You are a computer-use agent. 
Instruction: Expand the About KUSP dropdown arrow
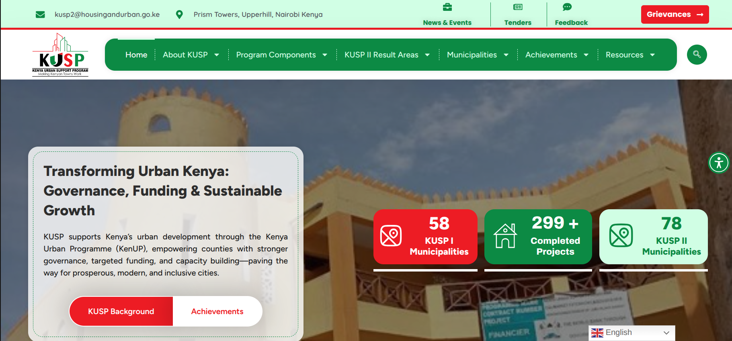click(x=217, y=55)
